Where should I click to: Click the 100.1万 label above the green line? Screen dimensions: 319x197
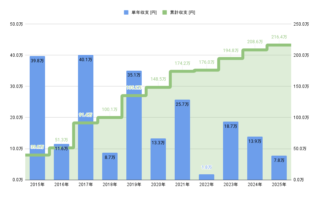click(x=110, y=109)
